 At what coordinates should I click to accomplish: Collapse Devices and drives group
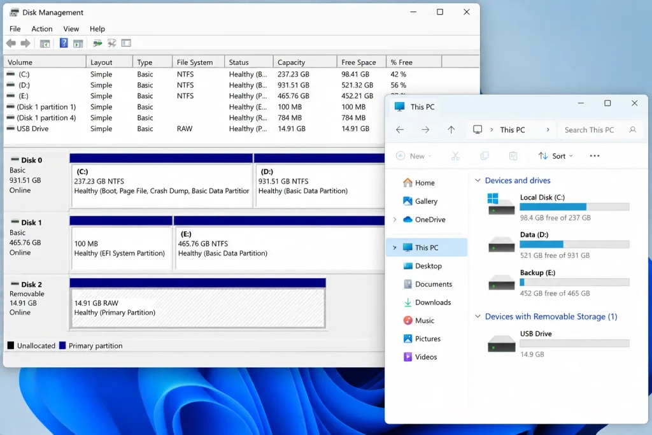(478, 180)
